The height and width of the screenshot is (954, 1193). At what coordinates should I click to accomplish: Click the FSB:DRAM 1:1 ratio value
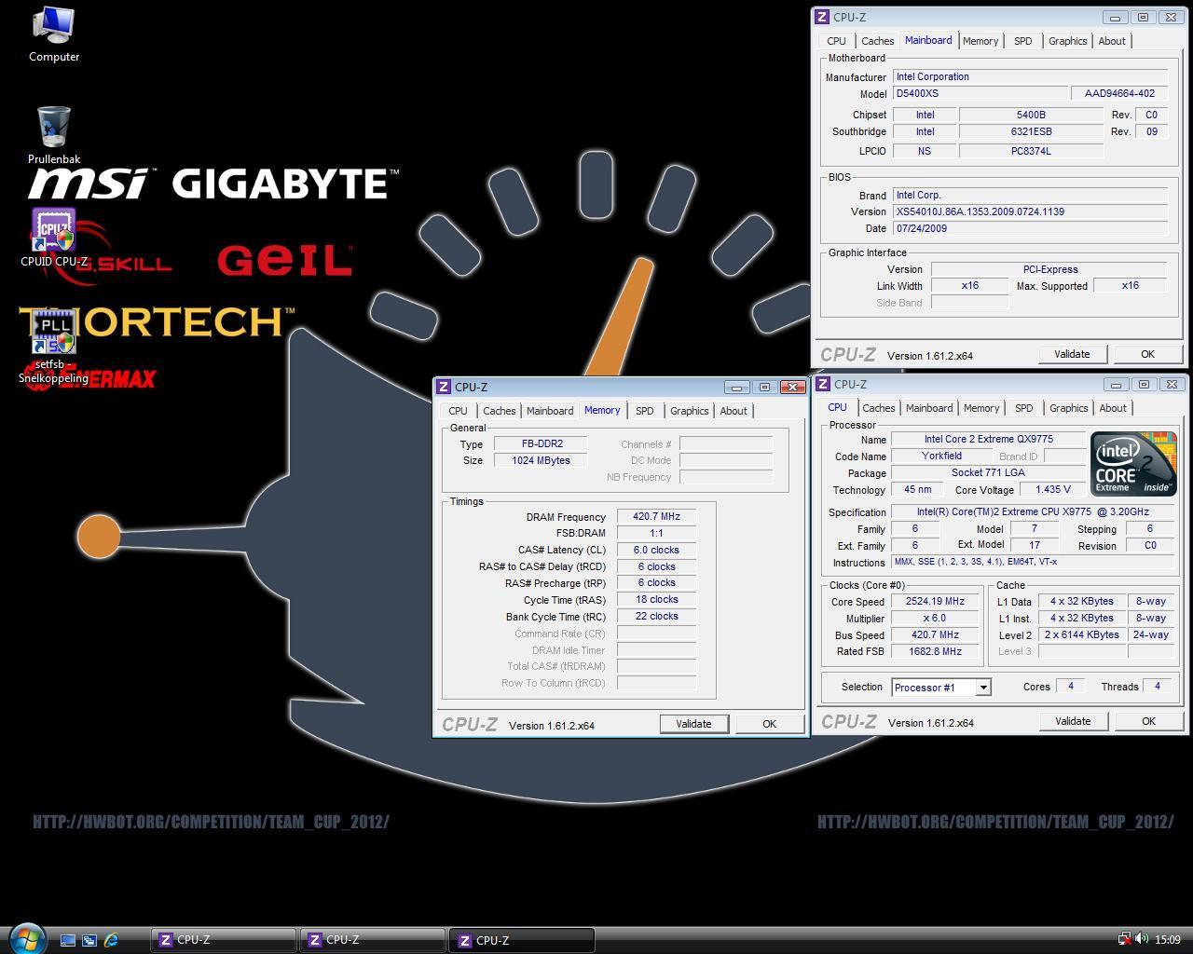[x=656, y=533]
